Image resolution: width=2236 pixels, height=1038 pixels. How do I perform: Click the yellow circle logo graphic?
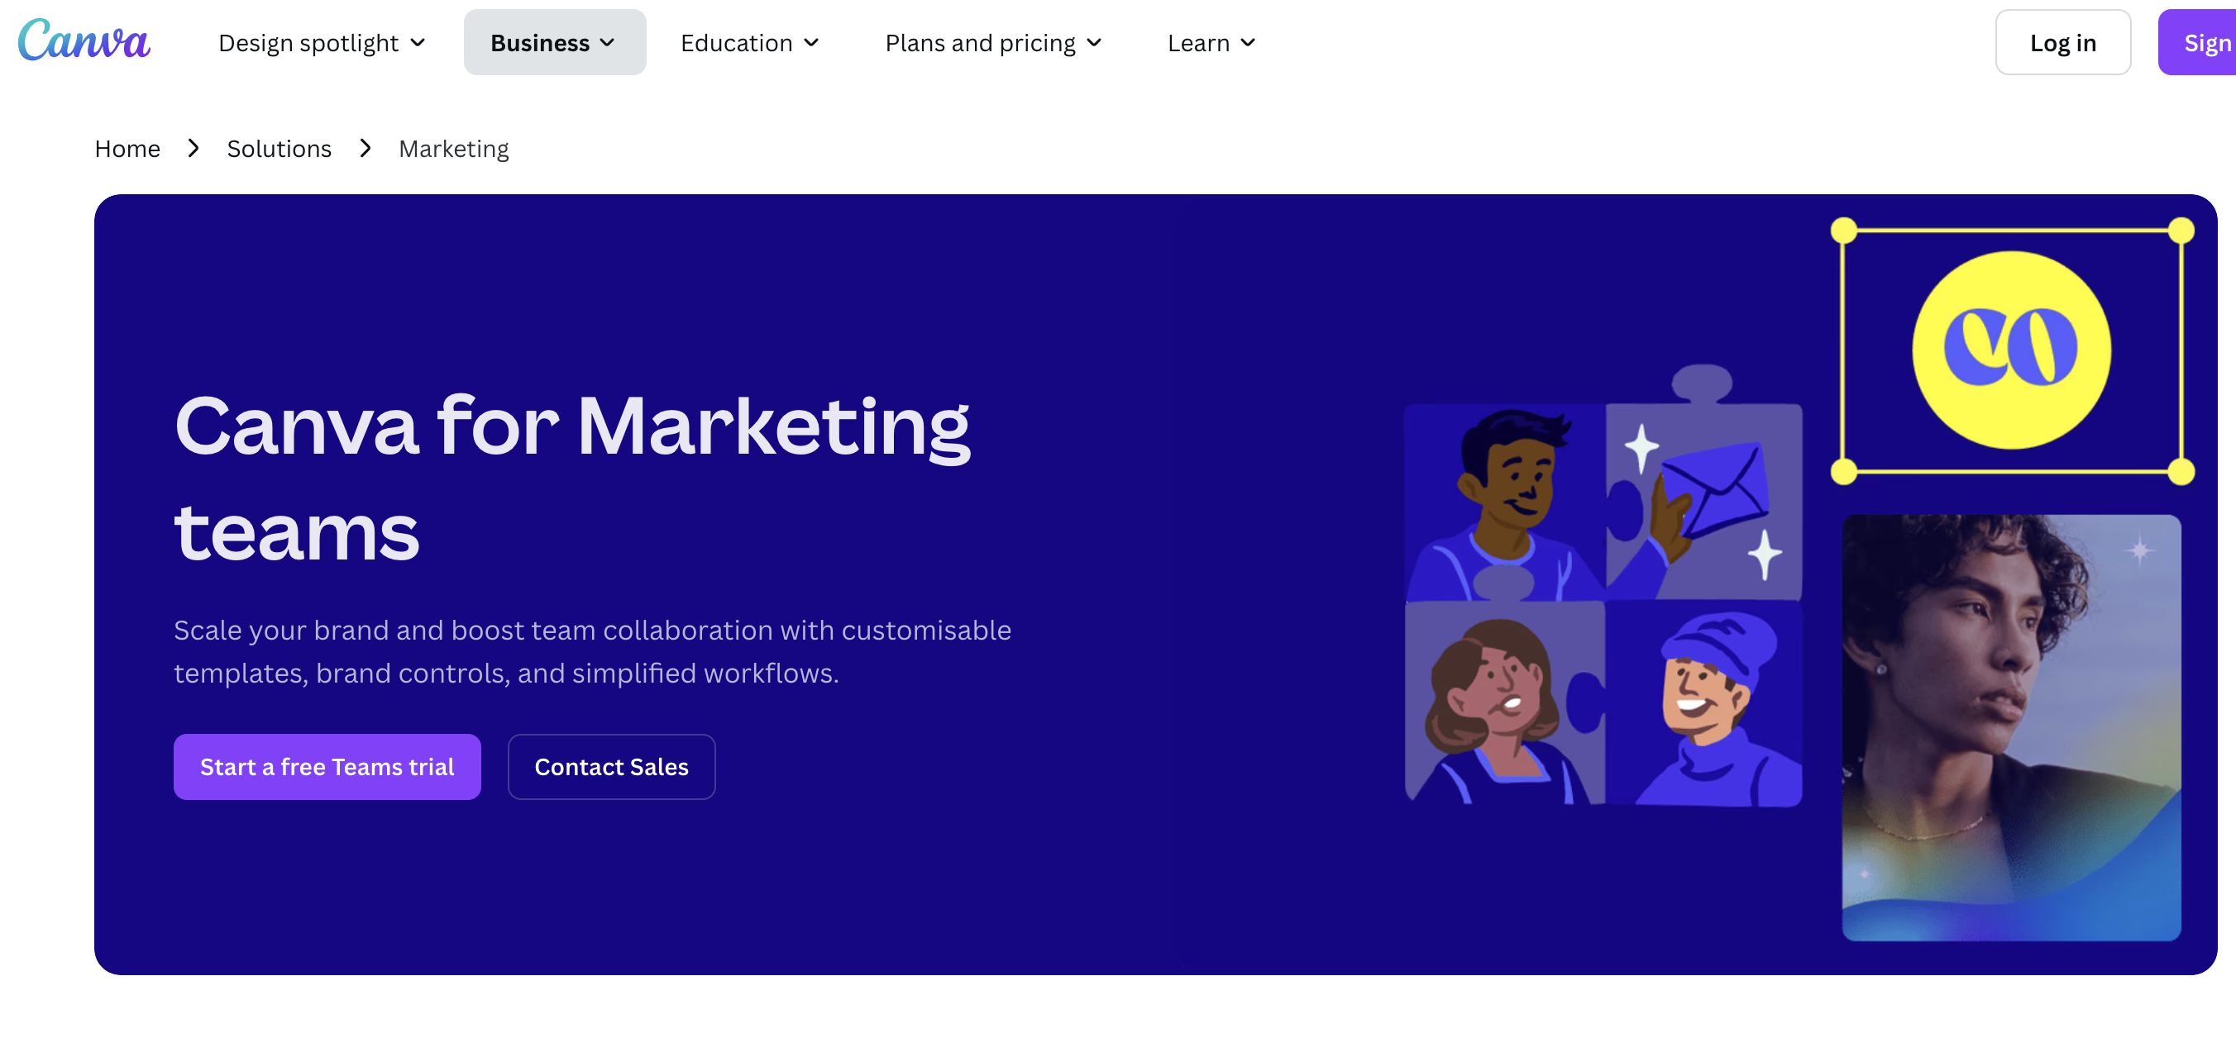coord(2011,350)
